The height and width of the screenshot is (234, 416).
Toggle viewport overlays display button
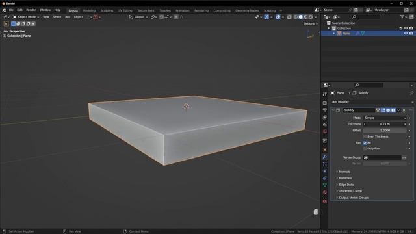[x=278, y=17]
